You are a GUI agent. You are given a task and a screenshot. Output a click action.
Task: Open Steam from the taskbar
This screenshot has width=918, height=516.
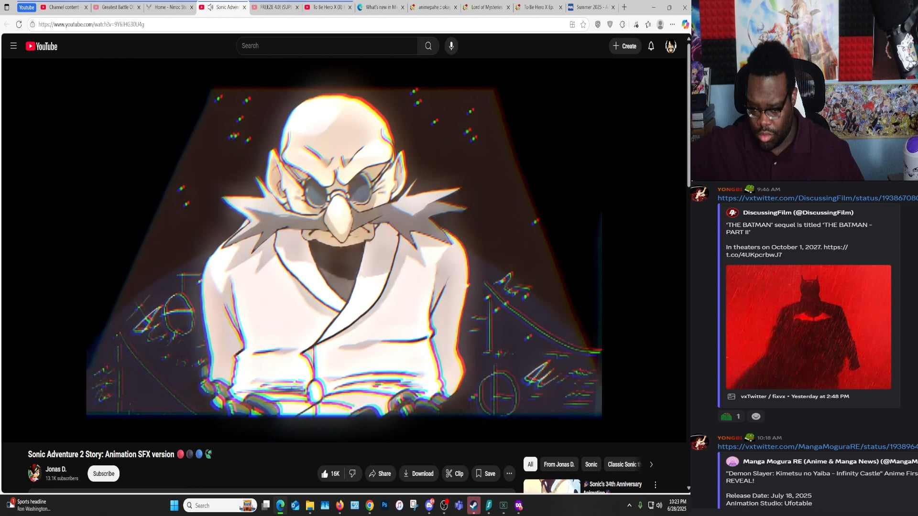[x=474, y=505]
